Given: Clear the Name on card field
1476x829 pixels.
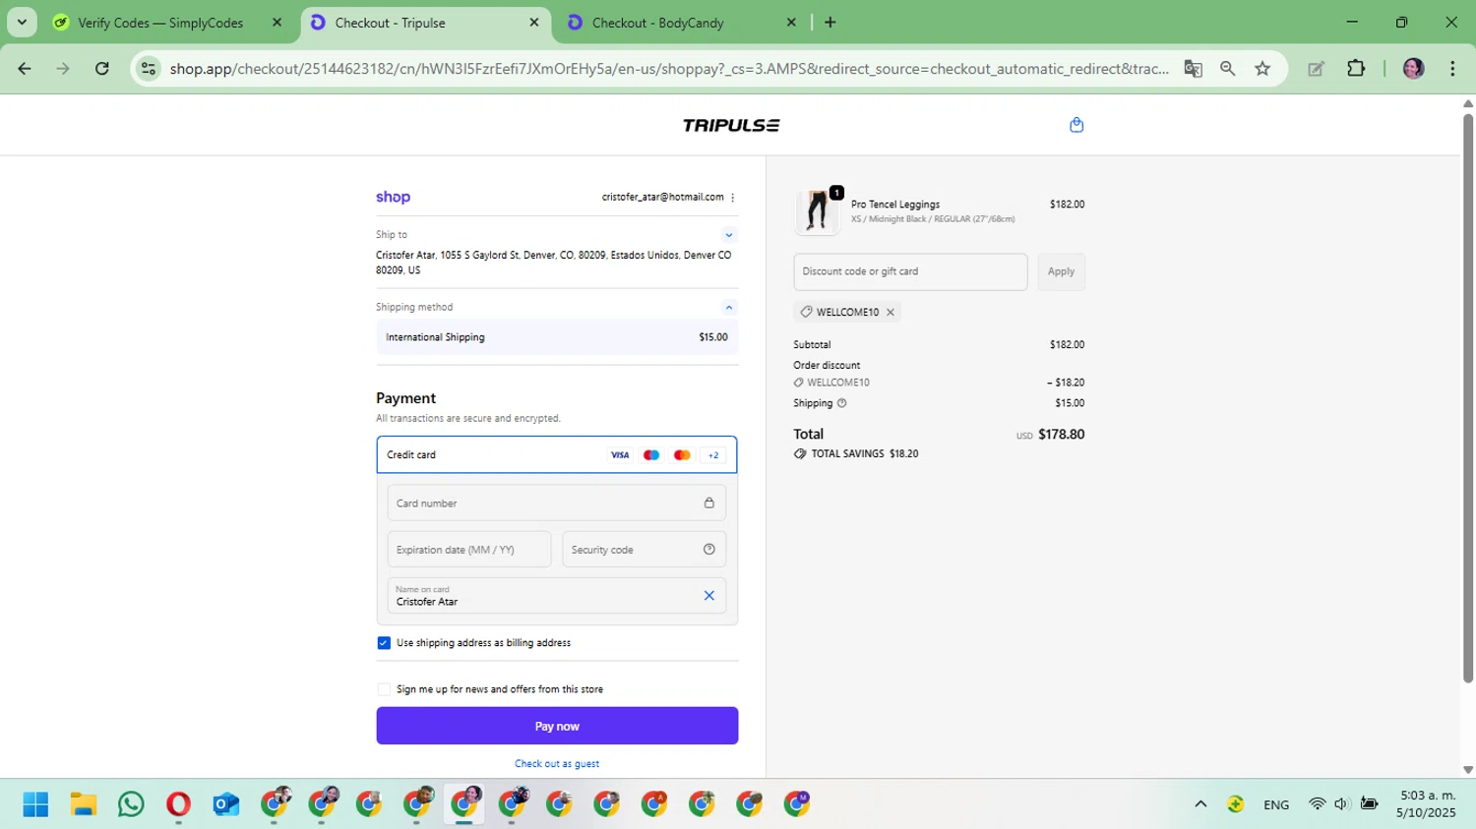Looking at the screenshot, I should tap(708, 596).
